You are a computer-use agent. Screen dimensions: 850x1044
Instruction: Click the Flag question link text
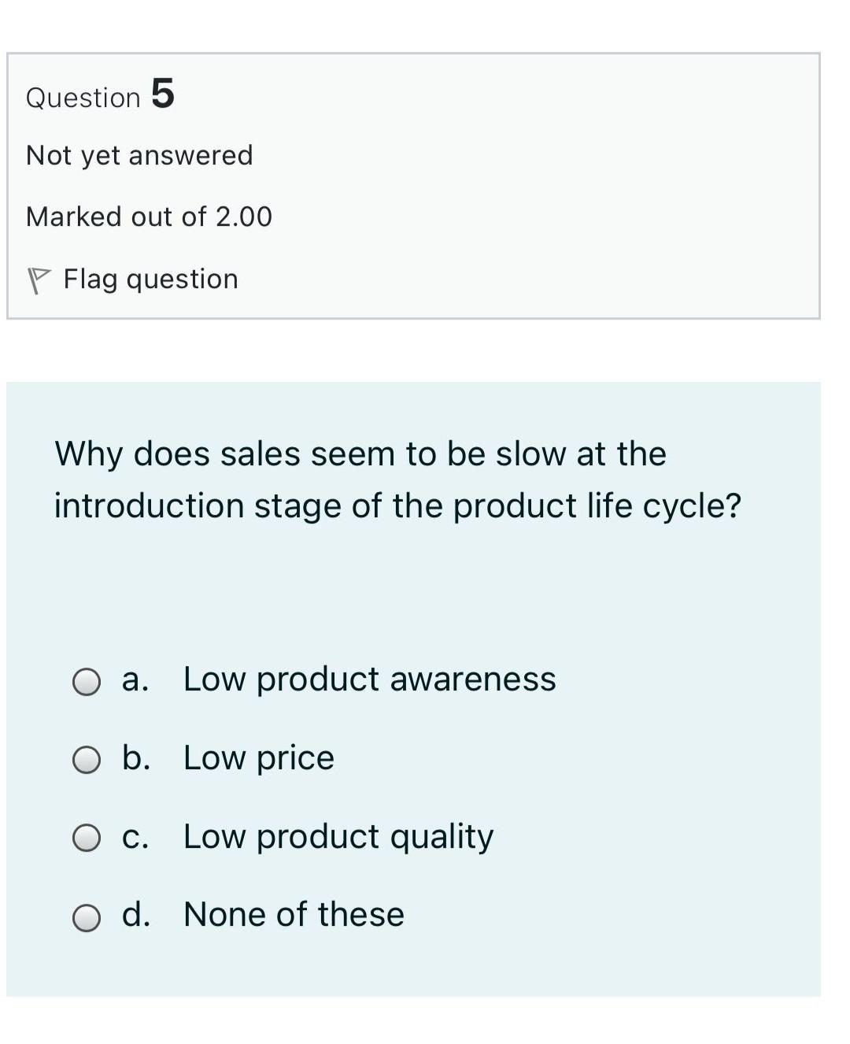pos(150,280)
